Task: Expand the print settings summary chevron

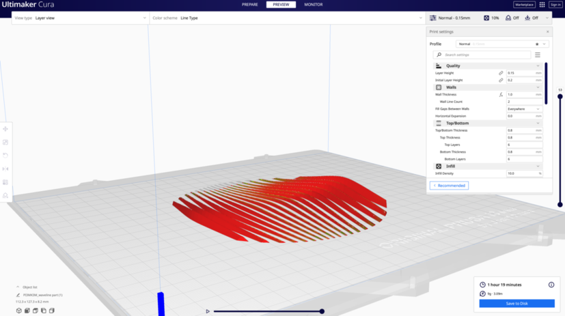Action: [547, 18]
